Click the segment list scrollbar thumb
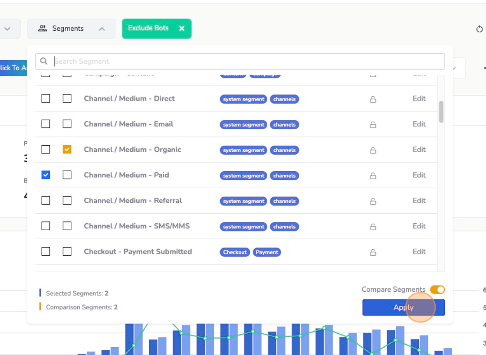The width and height of the screenshot is (486, 355). 441,112
